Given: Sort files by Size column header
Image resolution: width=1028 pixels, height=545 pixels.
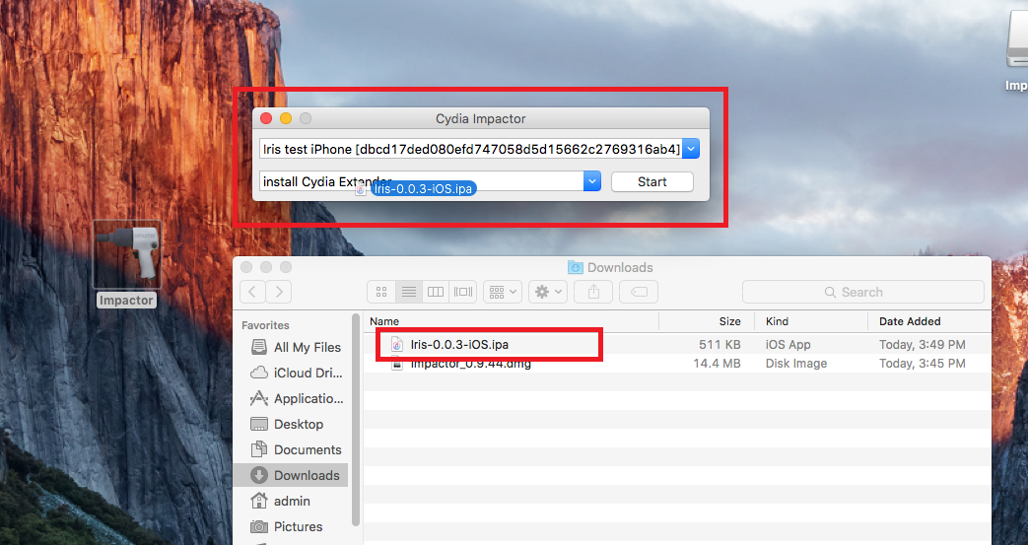Looking at the screenshot, I should 707,320.
